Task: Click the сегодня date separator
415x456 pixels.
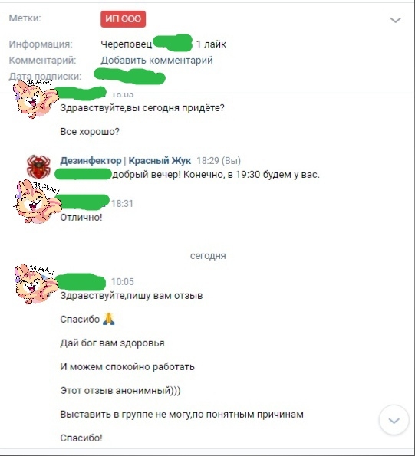Action: click(x=208, y=256)
